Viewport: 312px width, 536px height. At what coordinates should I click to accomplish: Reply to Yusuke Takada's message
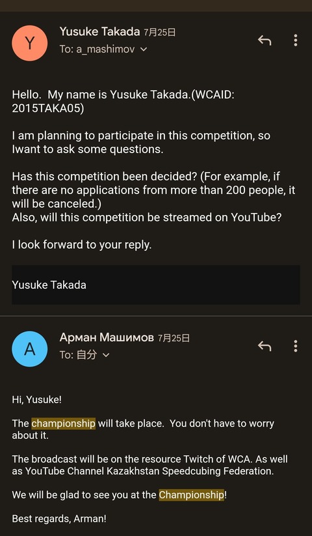click(265, 40)
